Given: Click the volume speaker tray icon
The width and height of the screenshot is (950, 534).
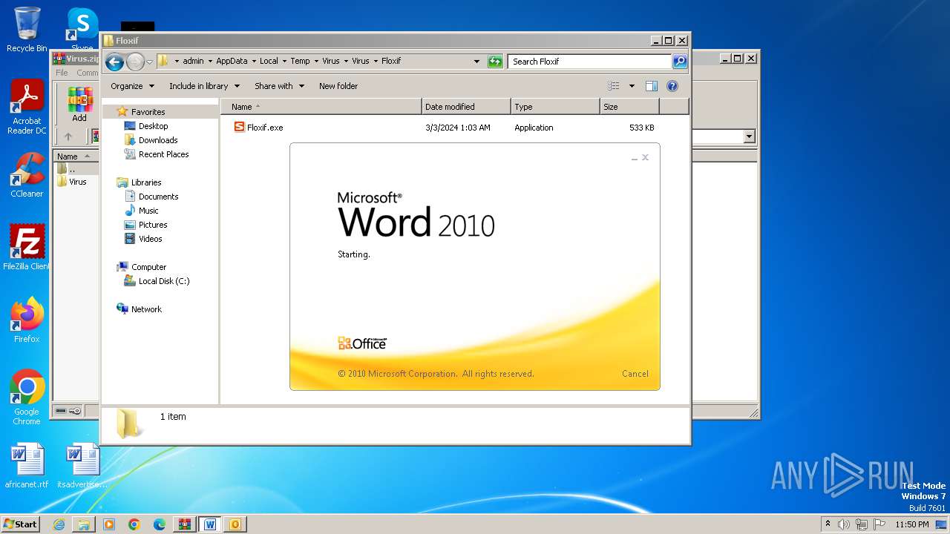Looking at the screenshot, I should pyautogui.click(x=844, y=524).
